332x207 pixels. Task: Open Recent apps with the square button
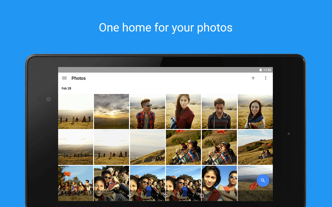202,196
